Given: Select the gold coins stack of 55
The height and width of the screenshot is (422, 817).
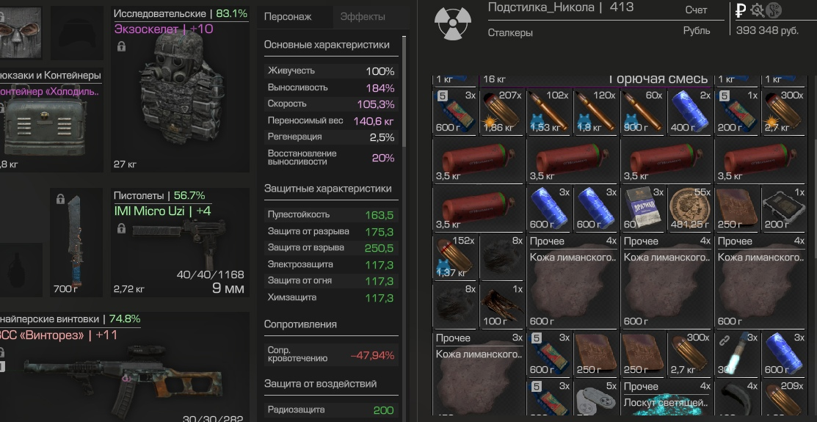Looking at the screenshot, I should click(689, 208).
